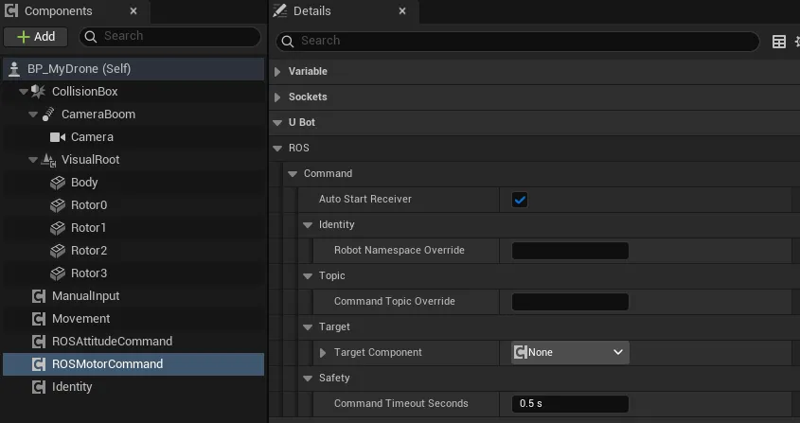Click the Components tab panel icon

(x=11, y=11)
